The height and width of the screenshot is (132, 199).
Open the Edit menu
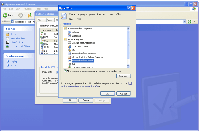click(x=11, y=9)
